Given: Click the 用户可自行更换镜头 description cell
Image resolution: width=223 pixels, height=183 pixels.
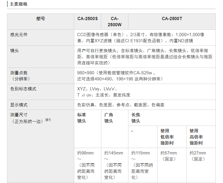Looking at the screenshot, I should pyautogui.click(x=145, y=57).
